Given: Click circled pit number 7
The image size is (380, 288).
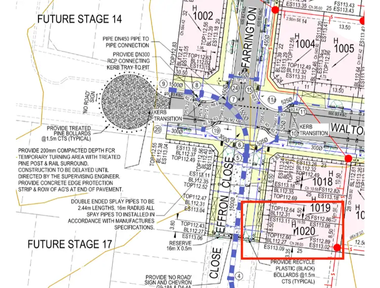Looking at the screenshot, I should (x=233, y=99).
